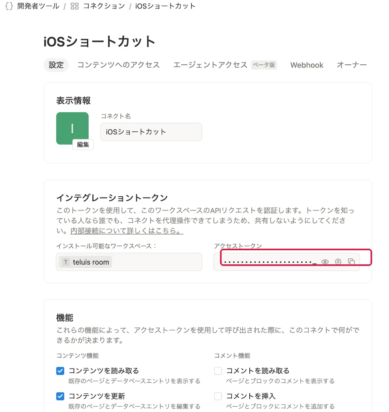Screen dimensions: 389x412
Task: Enable コメントを読み取る checkbox
Action: [218, 371]
